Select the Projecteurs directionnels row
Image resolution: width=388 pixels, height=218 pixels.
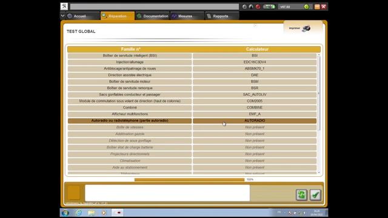[x=130, y=154]
